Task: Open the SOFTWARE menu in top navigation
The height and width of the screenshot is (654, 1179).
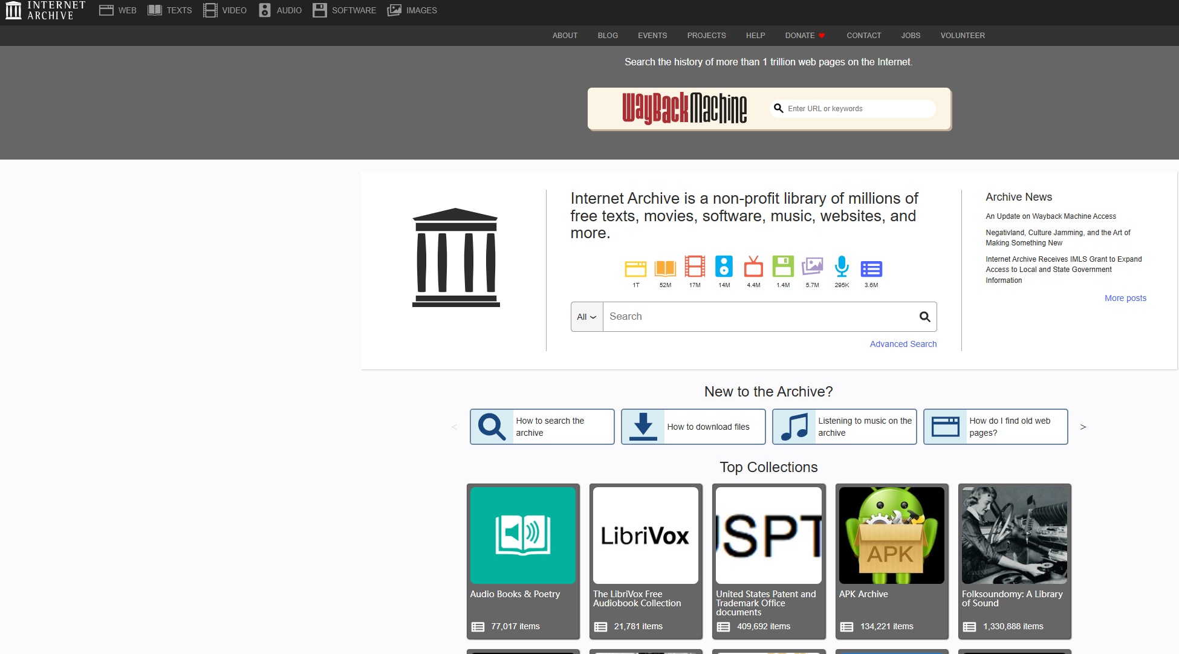Action: tap(344, 10)
